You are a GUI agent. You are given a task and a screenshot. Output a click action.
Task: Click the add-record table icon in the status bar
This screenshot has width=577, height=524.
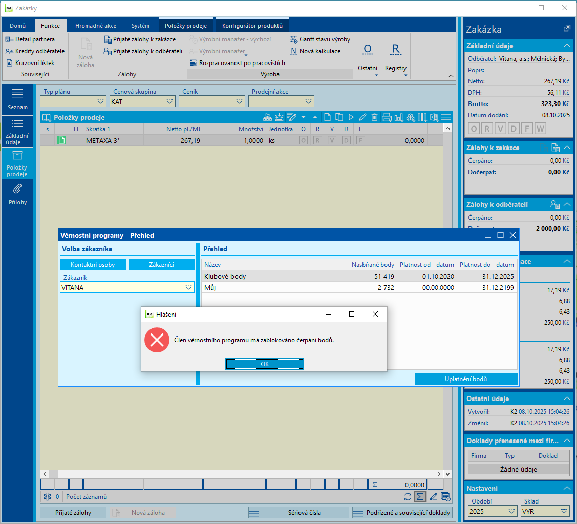(445, 497)
